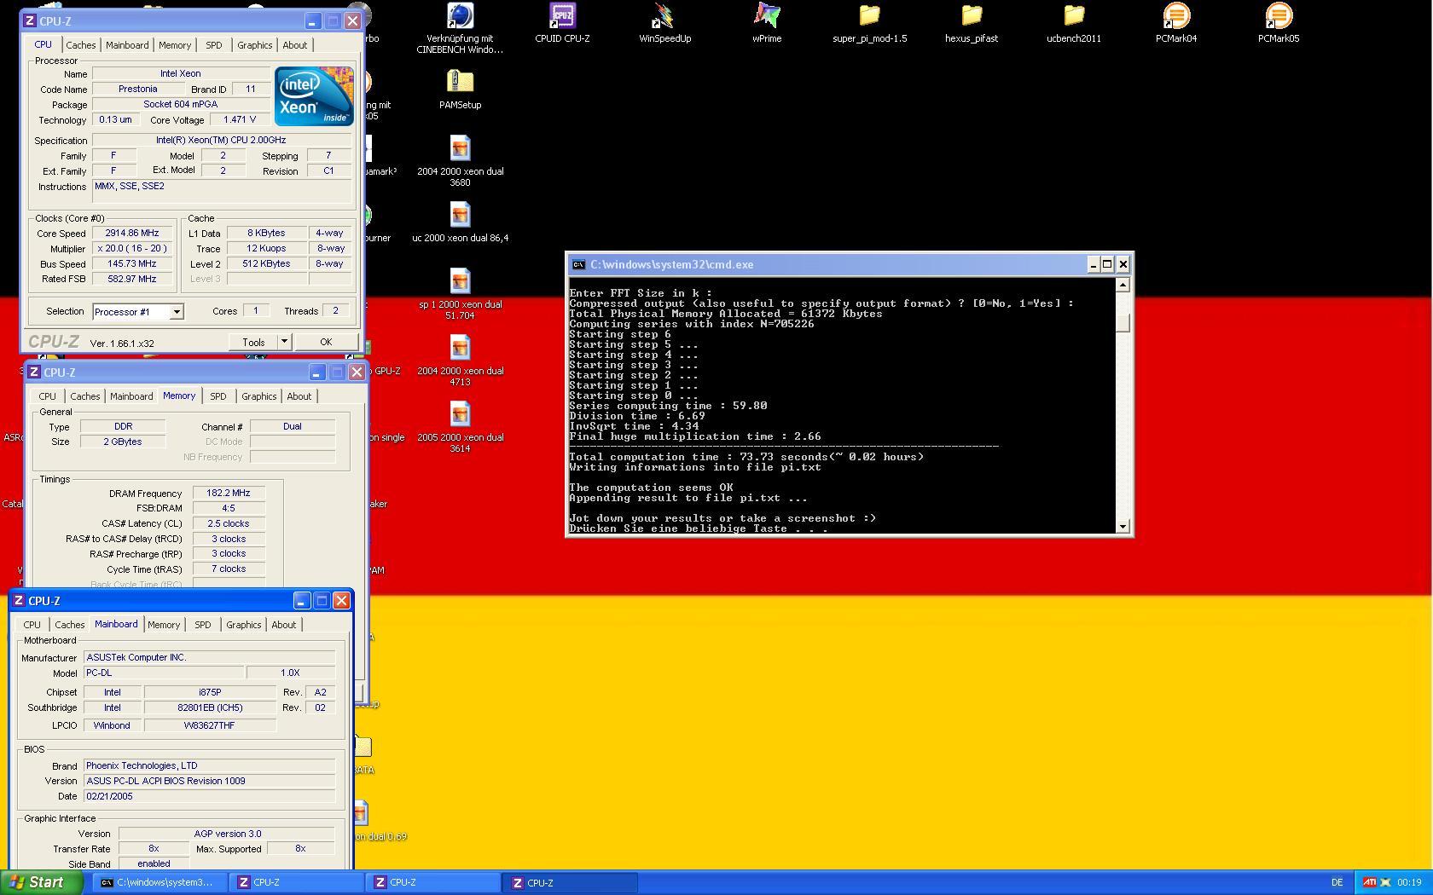Open Mainboard tab in top CPU-Z window
Viewport: 1433px width, 895px height.
pos(127,45)
